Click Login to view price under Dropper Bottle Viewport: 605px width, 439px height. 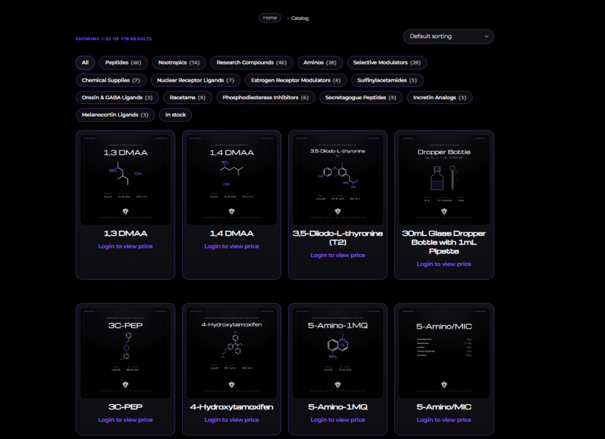[444, 264]
